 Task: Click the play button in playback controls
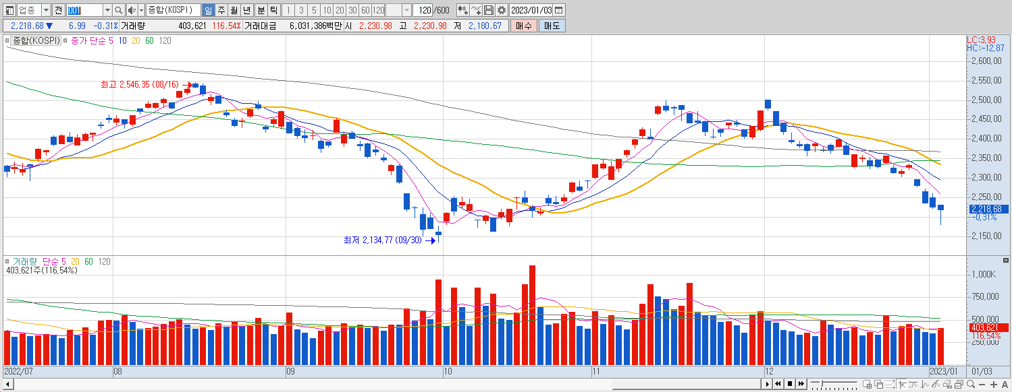pos(767,385)
